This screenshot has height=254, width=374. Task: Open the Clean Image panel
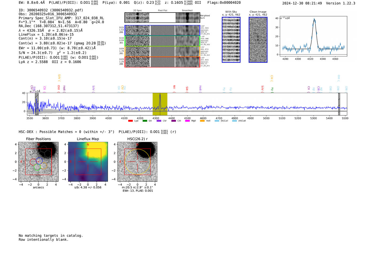(x=258, y=40)
